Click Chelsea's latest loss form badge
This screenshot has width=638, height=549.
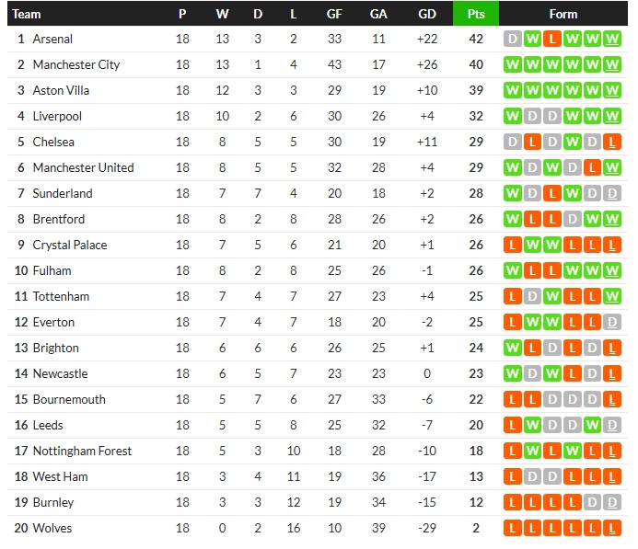pos(614,143)
